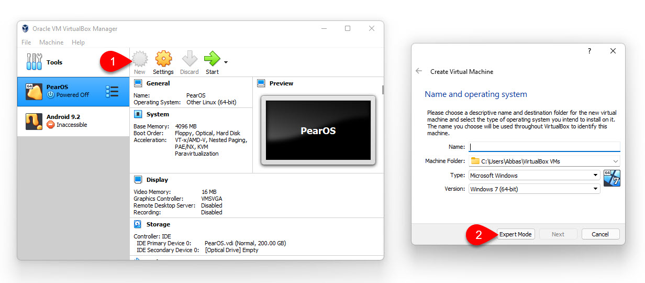Open the PearOS machine menu list icon
Viewport: 645px width, 283px height.
[x=112, y=92]
